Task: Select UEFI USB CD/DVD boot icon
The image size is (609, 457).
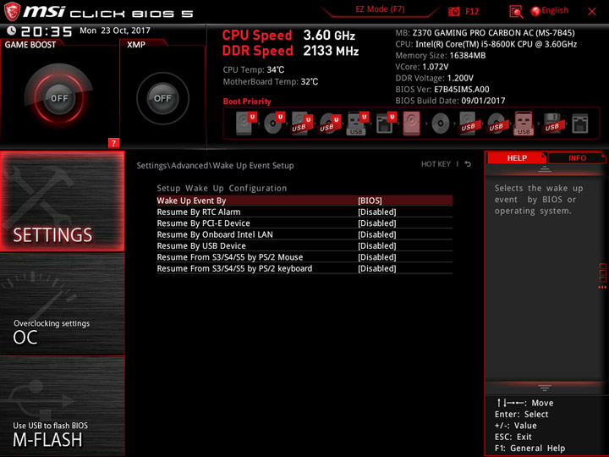Action: [x=330, y=124]
